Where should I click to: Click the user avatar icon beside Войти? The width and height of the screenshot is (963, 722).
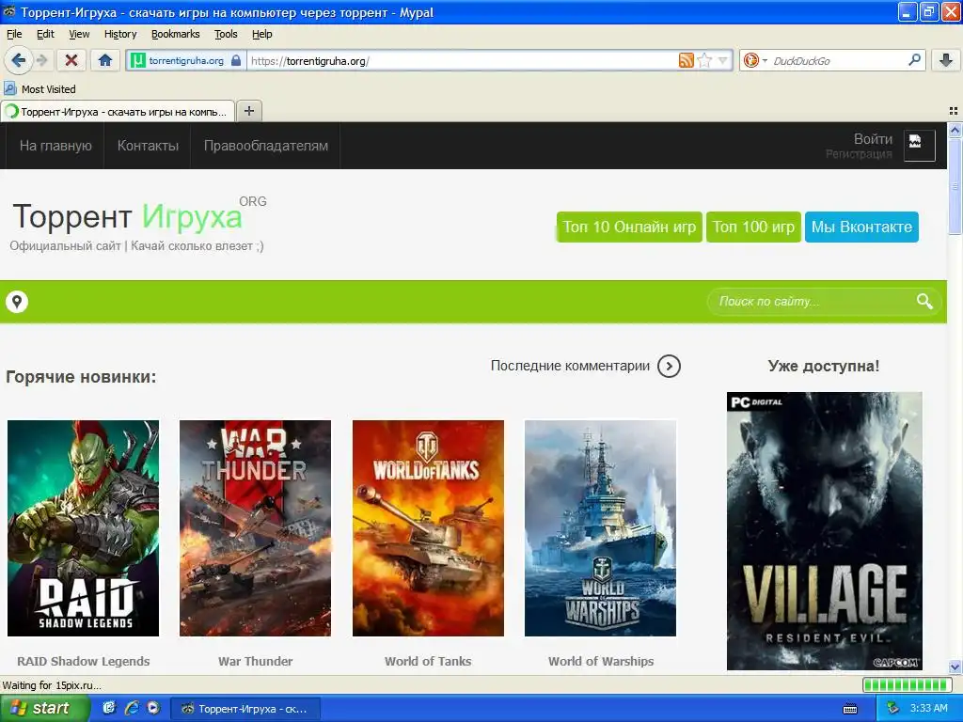[920, 146]
